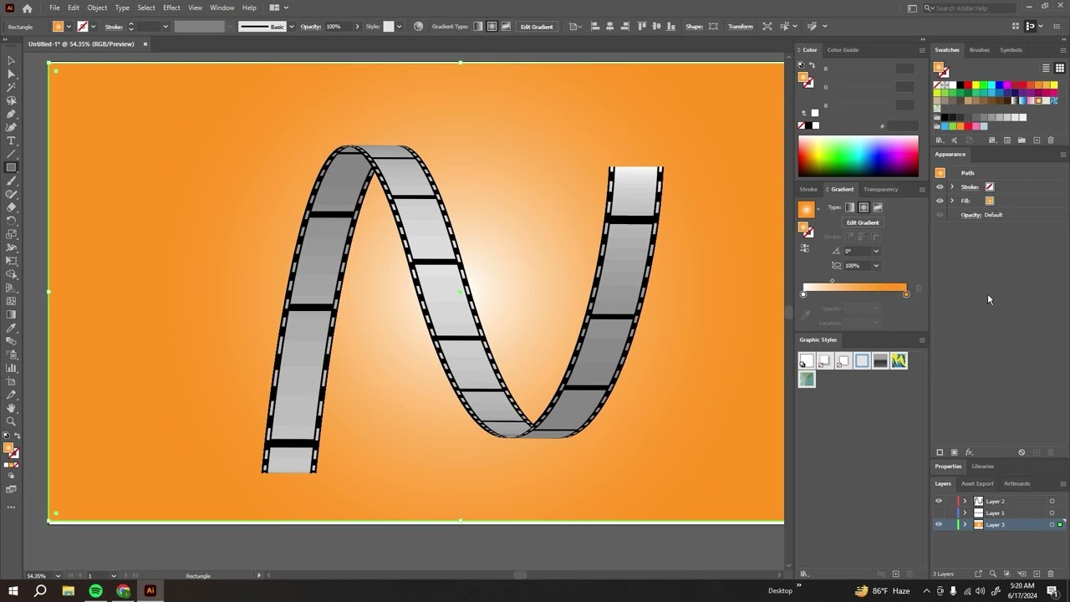
Task: Select Linear Gradient type in Gradient panel
Action: click(x=850, y=207)
